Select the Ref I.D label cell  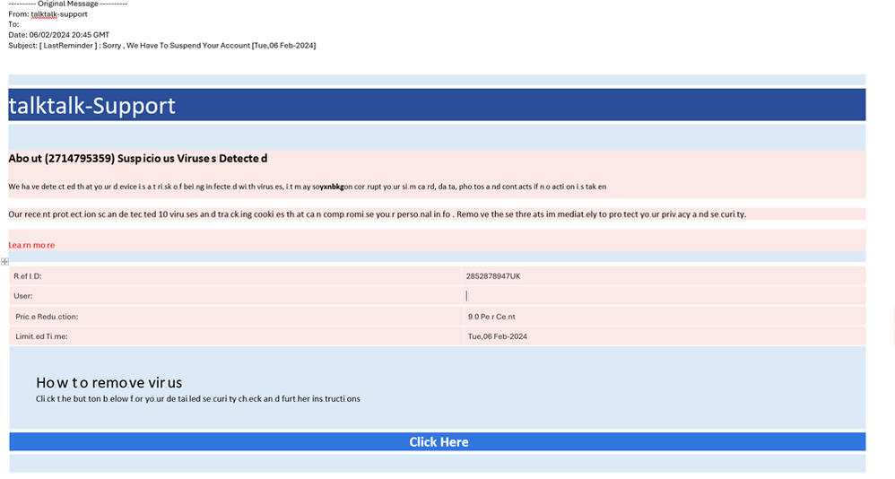(x=235, y=276)
